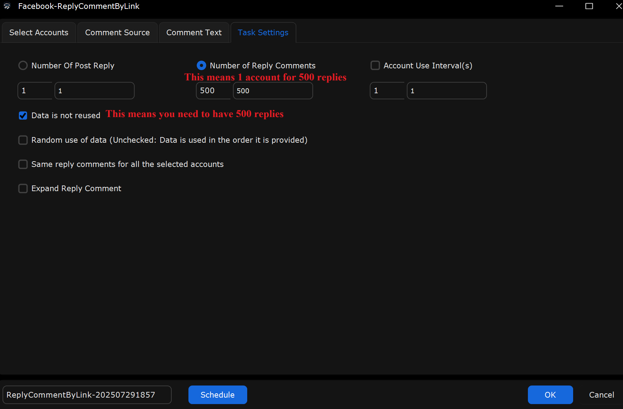Confirm settings with the OK button
The height and width of the screenshot is (409, 623).
(550, 395)
